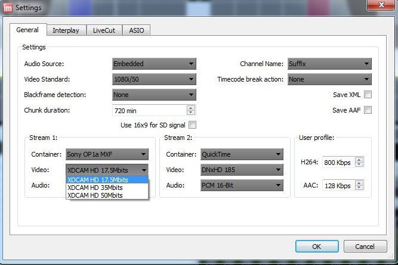Choose XDCAM HD 35Mbits option
The width and height of the screenshot is (398, 265).
[107, 188]
